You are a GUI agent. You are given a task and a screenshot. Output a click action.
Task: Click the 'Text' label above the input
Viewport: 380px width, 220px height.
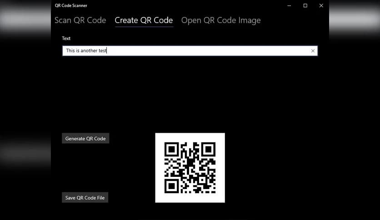coord(66,38)
